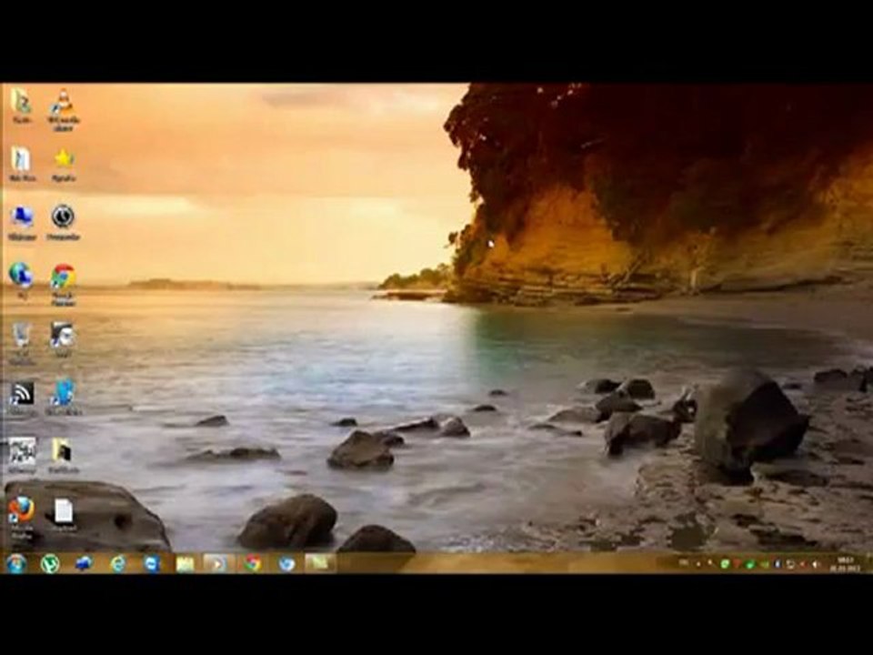The image size is (873, 655).
Task: Open the taskbar clock and date
Action: tap(845, 564)
